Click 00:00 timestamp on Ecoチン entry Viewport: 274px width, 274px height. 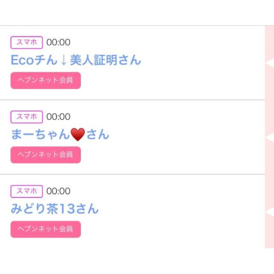pyautogui.click(x=58, y=42)
